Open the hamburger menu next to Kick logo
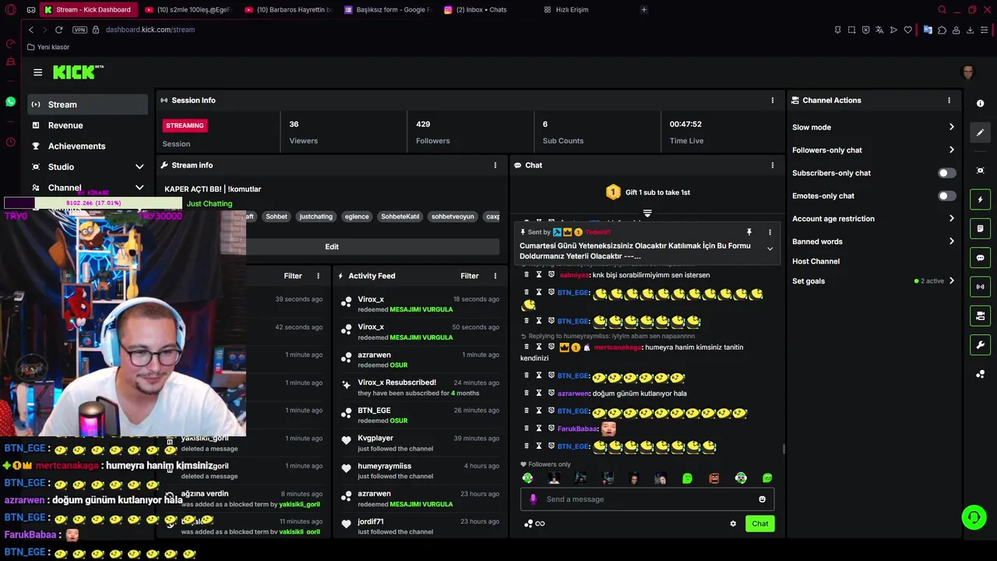This screenshot has height=561, width=997. point(37,72)
